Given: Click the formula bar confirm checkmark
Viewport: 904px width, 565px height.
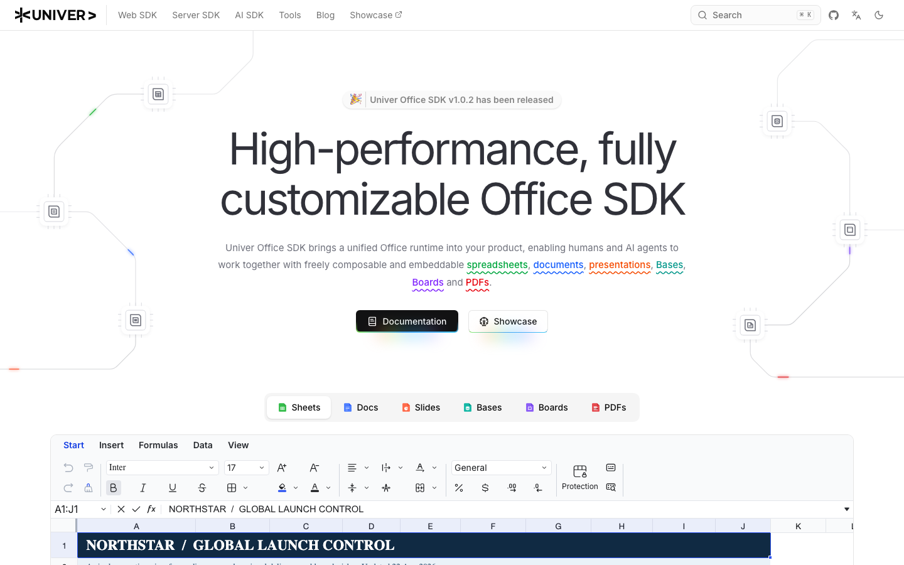Looking at the screenshot, I should [x=136, y=509].
